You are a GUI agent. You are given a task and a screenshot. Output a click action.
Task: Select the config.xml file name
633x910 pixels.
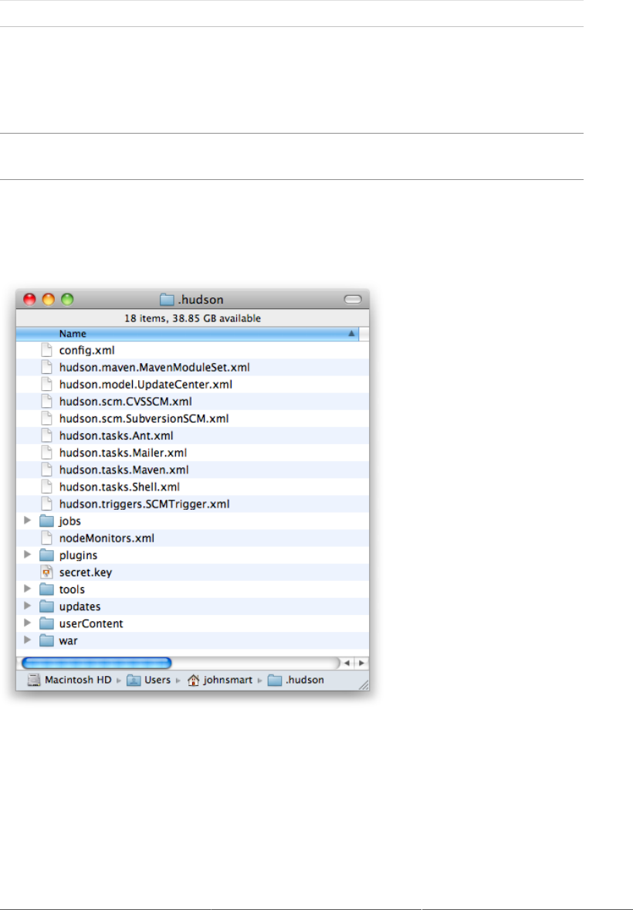click(87, 351)
